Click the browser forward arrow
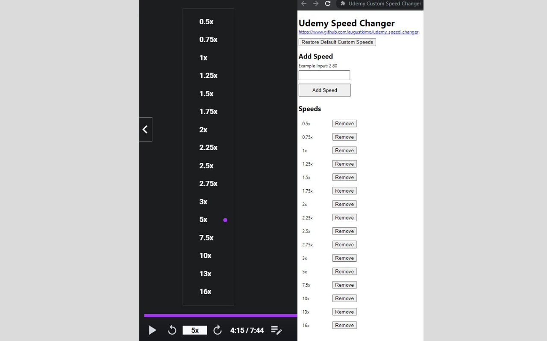The image size is (547, 341). 315,3
